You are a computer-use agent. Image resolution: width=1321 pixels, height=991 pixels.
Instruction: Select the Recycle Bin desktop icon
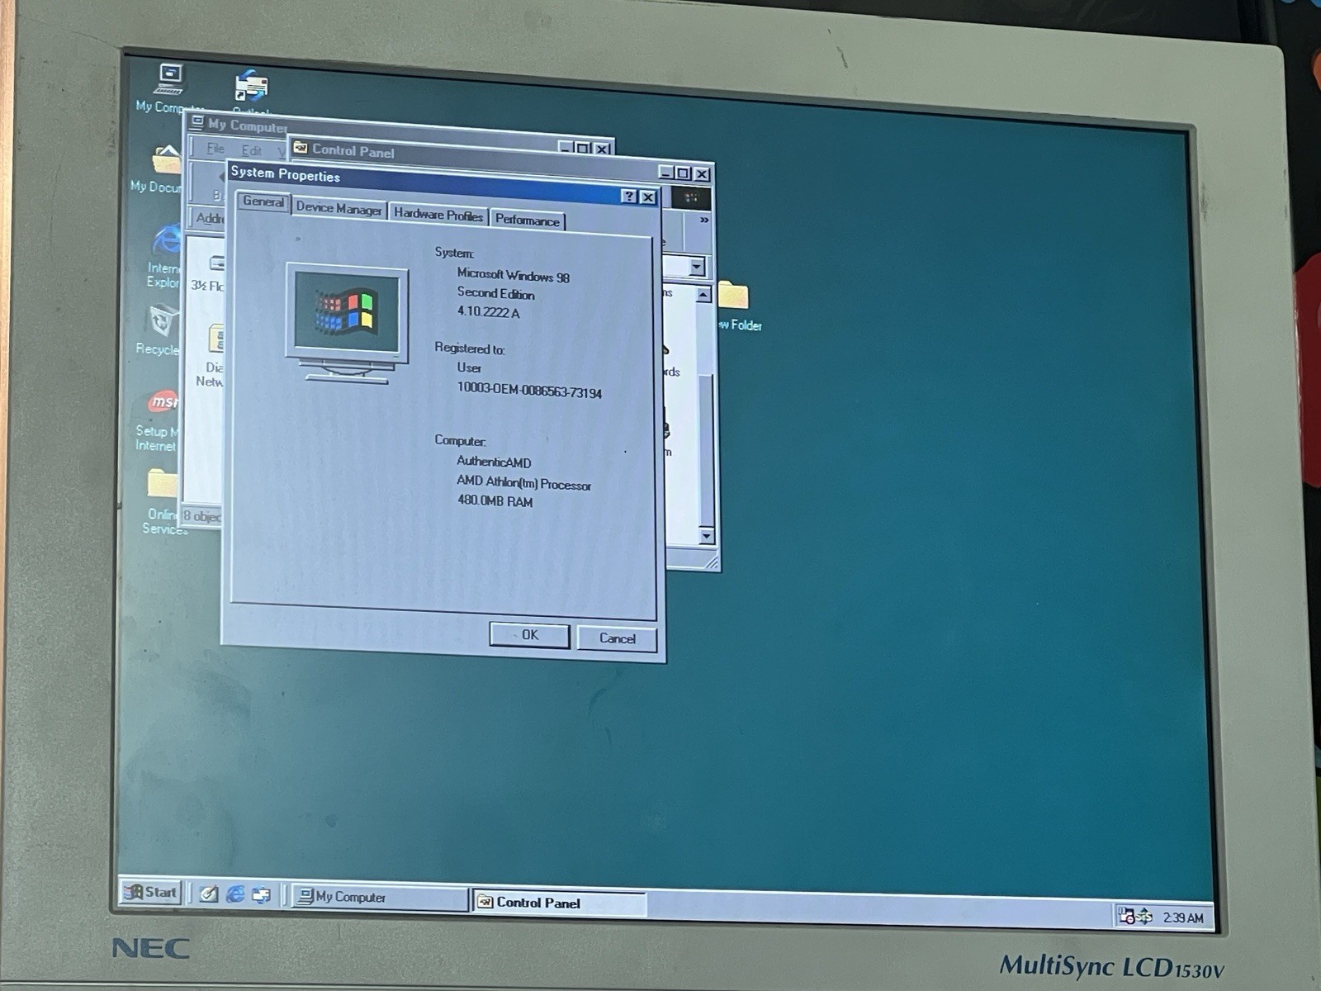pos(163,320)
